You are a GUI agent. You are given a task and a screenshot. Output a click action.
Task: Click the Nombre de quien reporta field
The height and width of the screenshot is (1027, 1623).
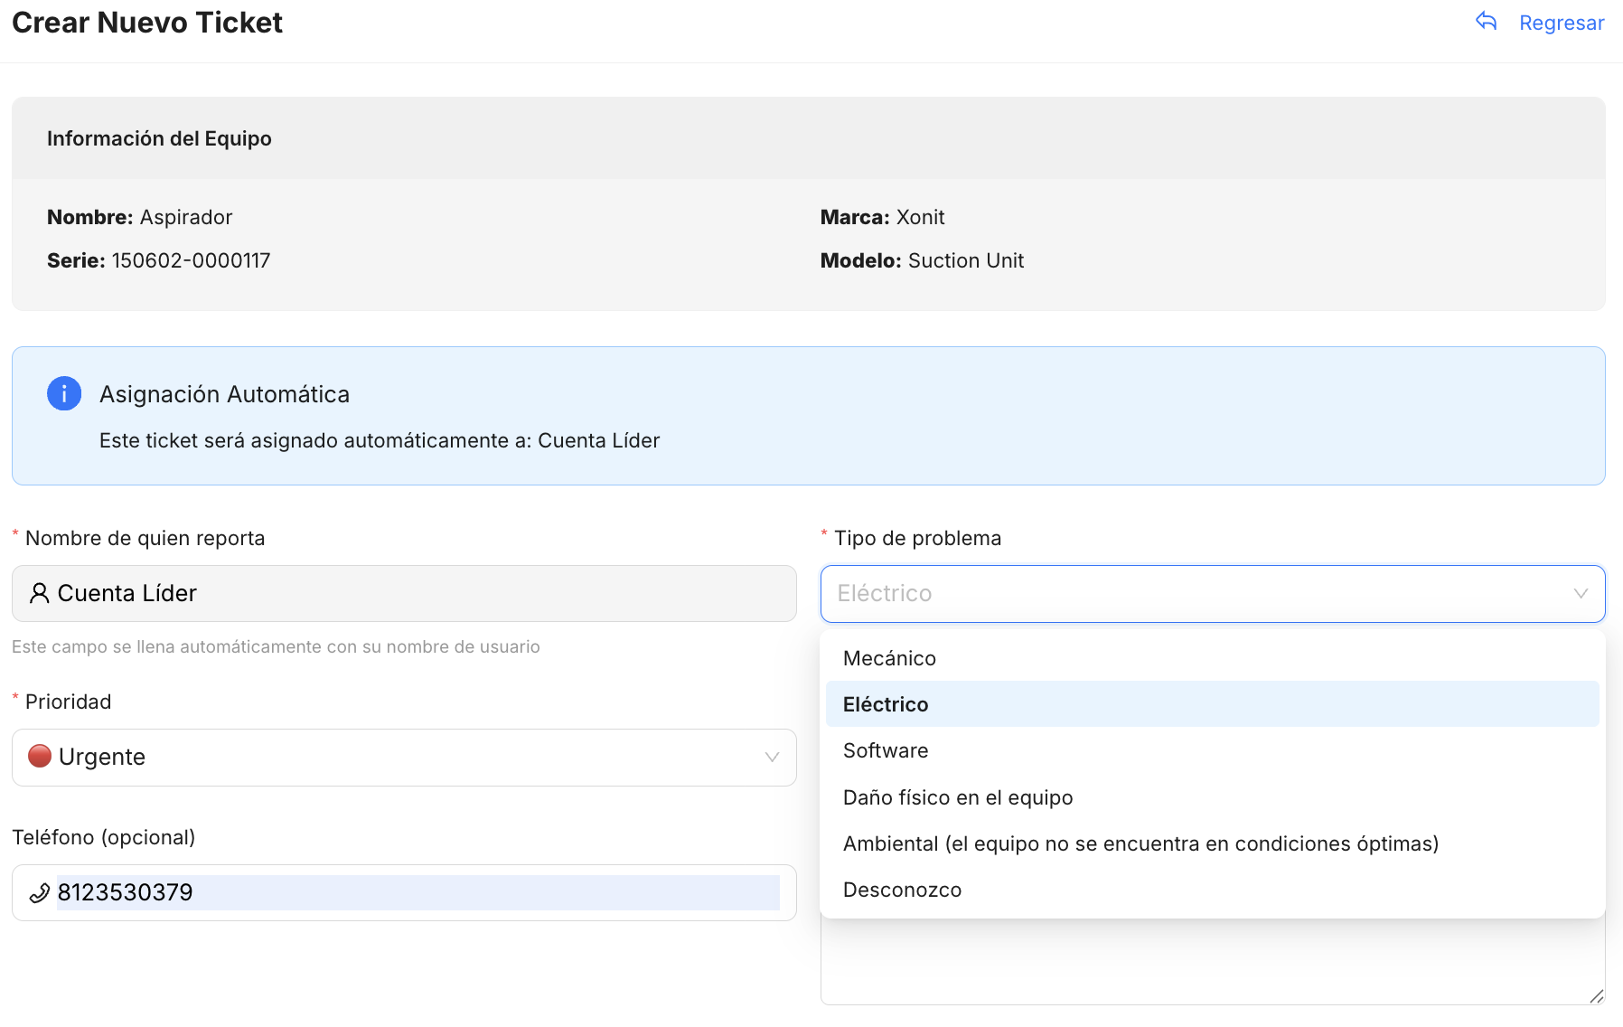[416, 594]
